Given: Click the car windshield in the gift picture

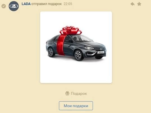Looking at the screenshot, I should [x=83, y=38].
